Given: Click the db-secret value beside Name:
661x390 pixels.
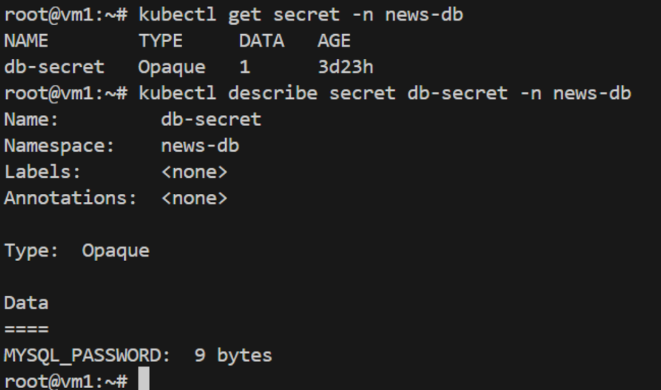Looking at the screenshot, I should coord(211,120).
